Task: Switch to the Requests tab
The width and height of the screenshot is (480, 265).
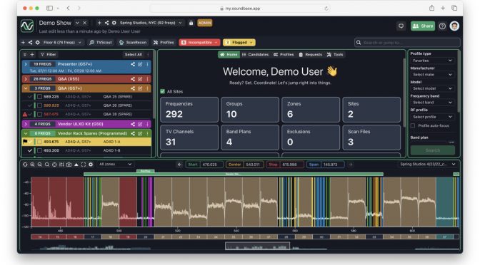Action: pos(311,54)
